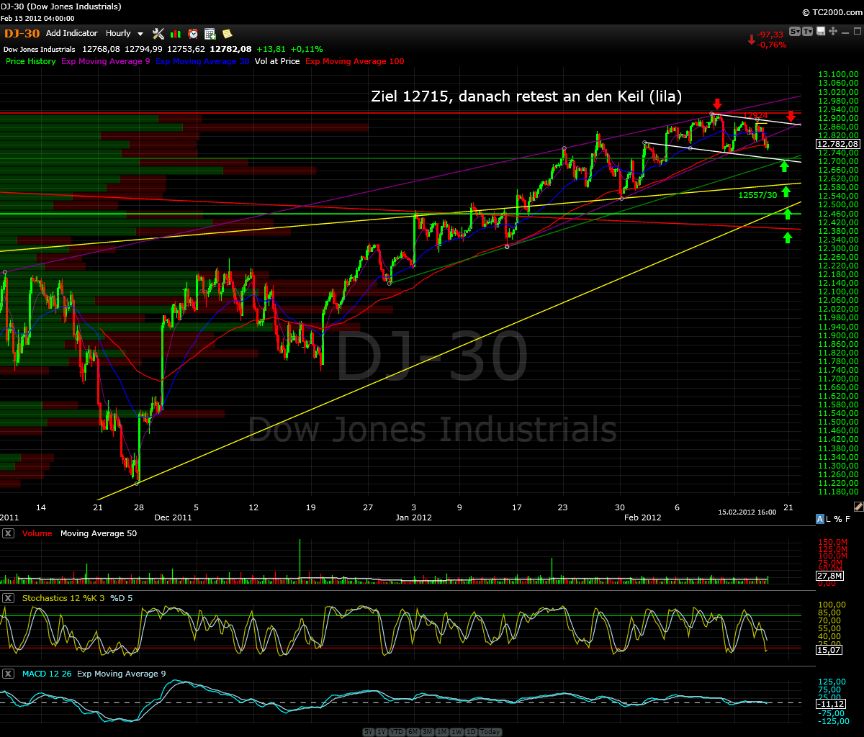The image size is (864, 737).
Task: Click Add Indicator
Action: click(x=71, y=33)
